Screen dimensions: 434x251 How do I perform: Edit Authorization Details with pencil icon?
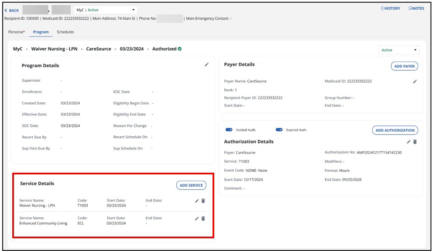[409, 142]
